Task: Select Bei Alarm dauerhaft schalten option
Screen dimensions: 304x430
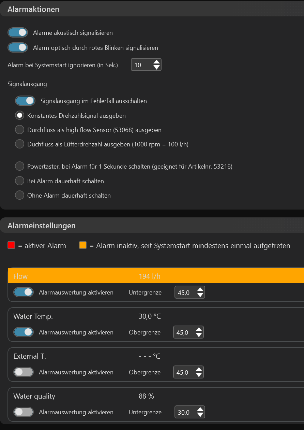Action: pyautogui.click(x=20, y=181)
